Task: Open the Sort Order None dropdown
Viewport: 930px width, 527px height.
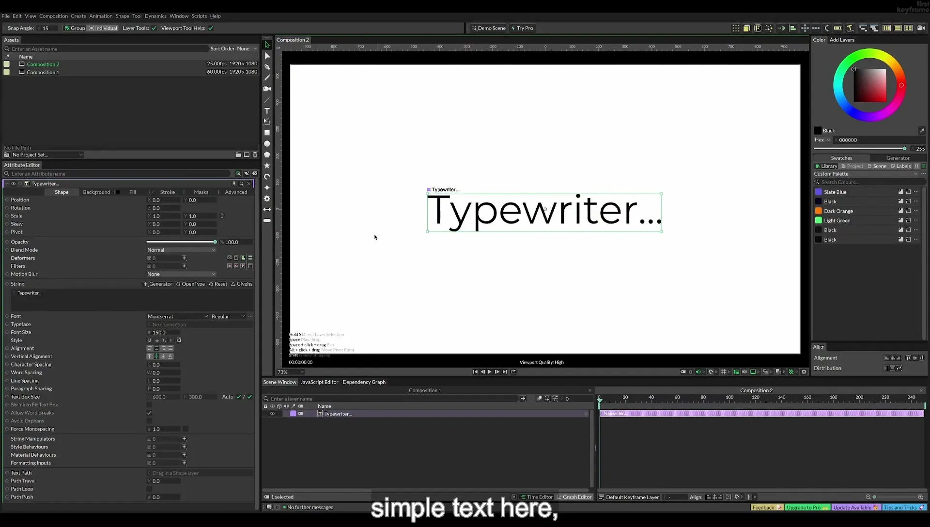Action: [x=247, y=48]
